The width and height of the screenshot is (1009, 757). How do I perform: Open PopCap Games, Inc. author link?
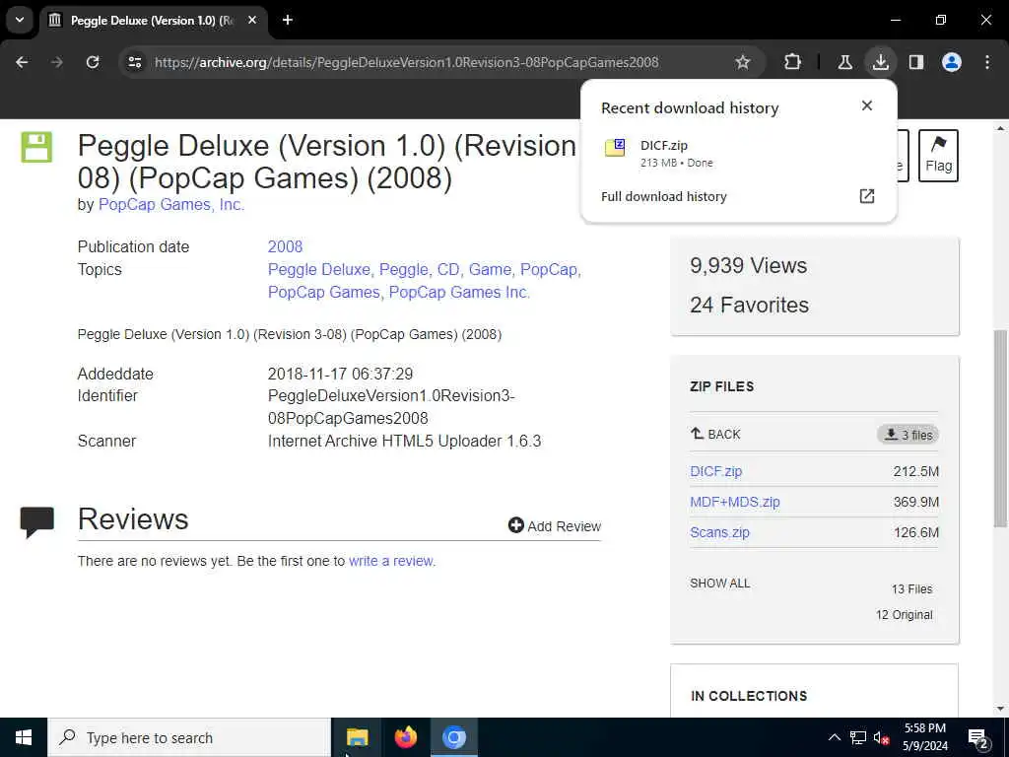coord(171,205)
